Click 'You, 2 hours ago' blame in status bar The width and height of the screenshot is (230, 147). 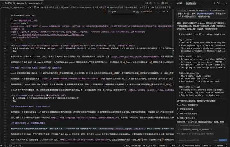point(132,146)
